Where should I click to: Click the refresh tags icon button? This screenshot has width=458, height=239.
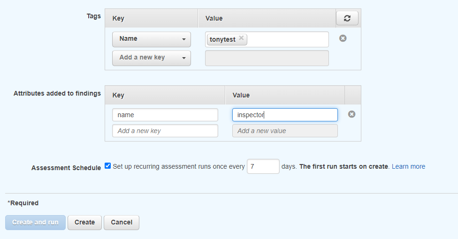click(x=347, y=18)
